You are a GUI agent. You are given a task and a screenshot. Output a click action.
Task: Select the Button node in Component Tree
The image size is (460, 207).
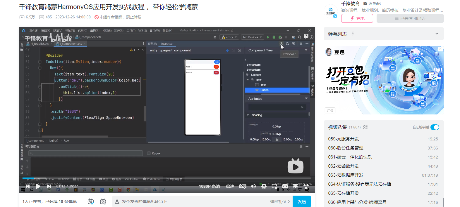(264, 90)
